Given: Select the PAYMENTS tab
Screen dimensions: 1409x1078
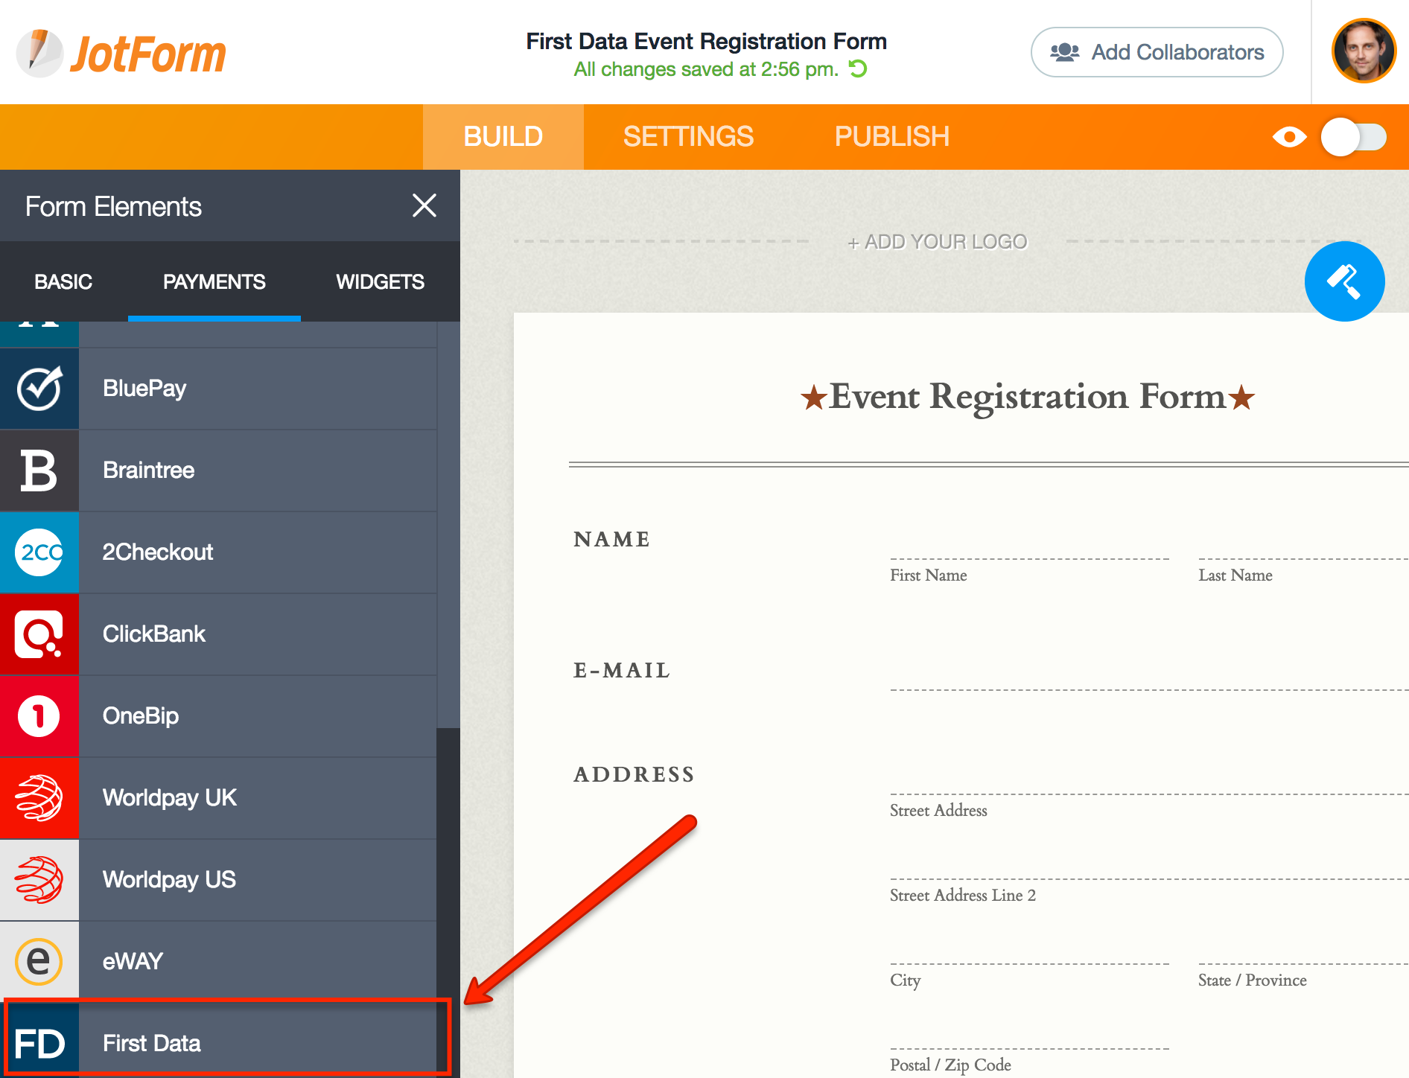Looking at the screenshot, I should [x=214, y=281].
